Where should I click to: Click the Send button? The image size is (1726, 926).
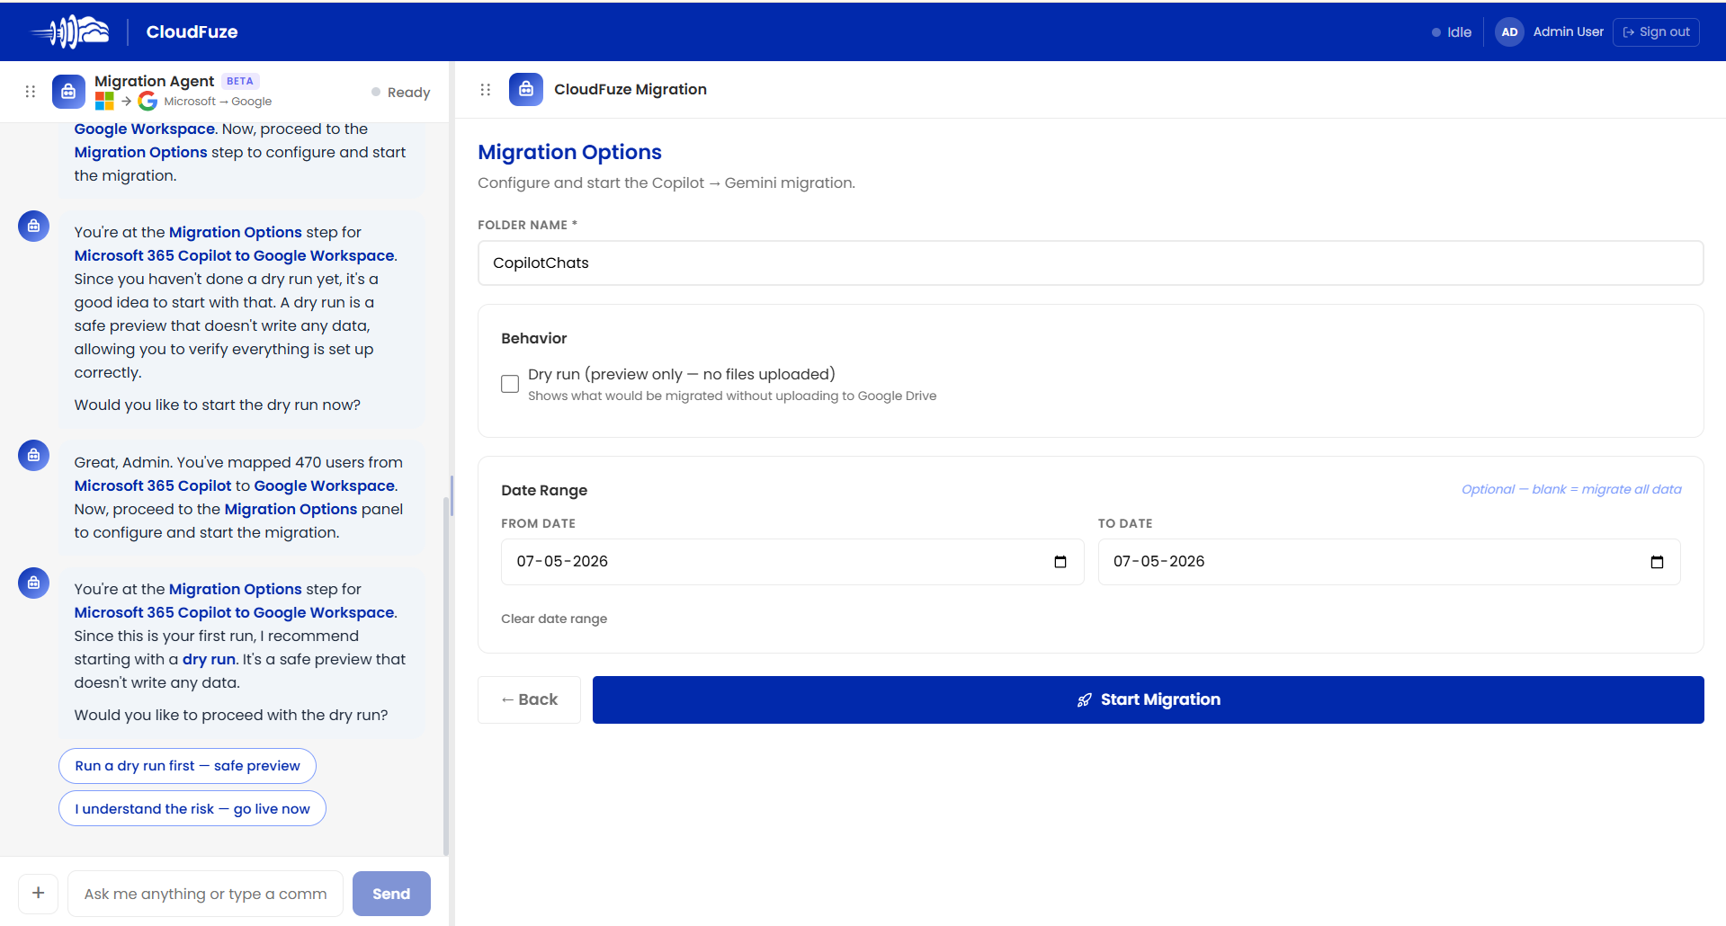click(x=391, y=894)
